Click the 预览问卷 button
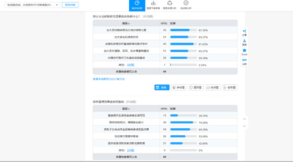This screenshot has height=162, width=293. coord(70,5)
